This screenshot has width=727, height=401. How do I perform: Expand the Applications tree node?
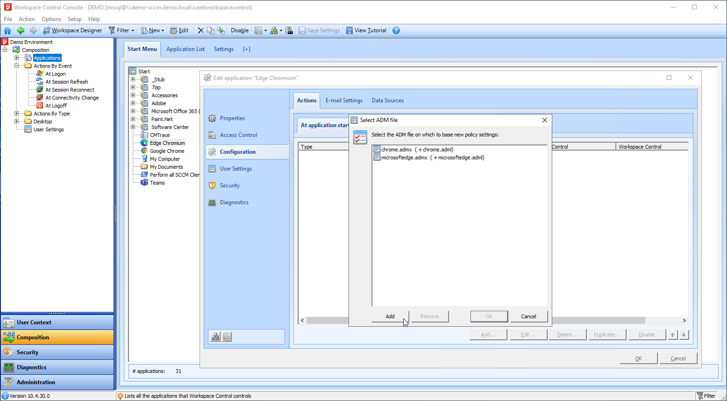[x=17, y=58]
